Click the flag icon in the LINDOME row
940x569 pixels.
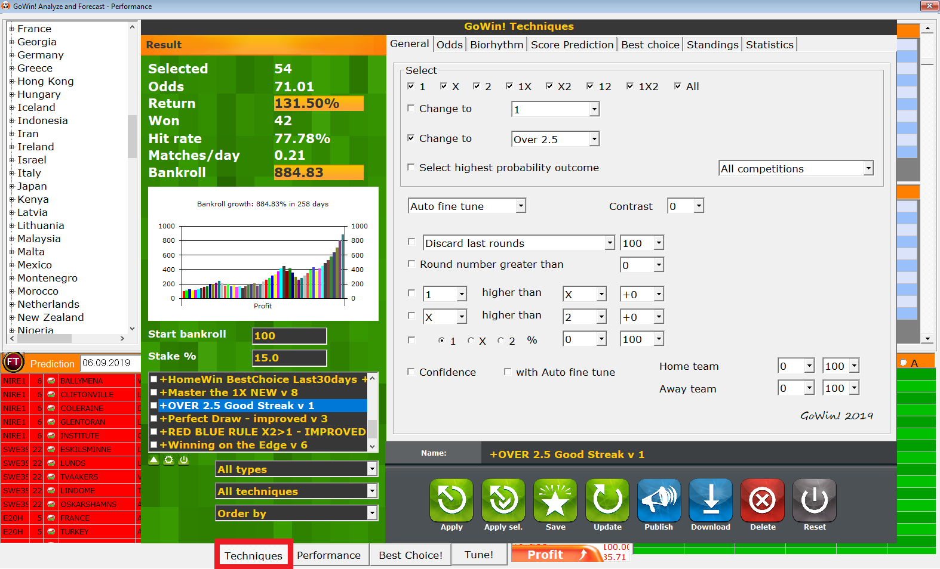(51, 491)
